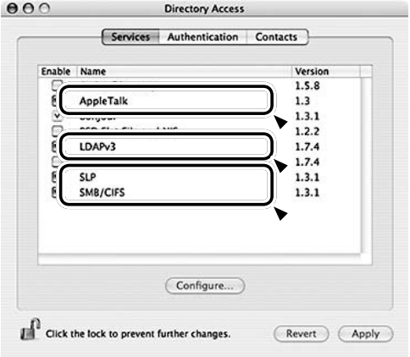Click version 1.5.8 in the list
This screenshot has width=410, height=357.
click(307, 85)
